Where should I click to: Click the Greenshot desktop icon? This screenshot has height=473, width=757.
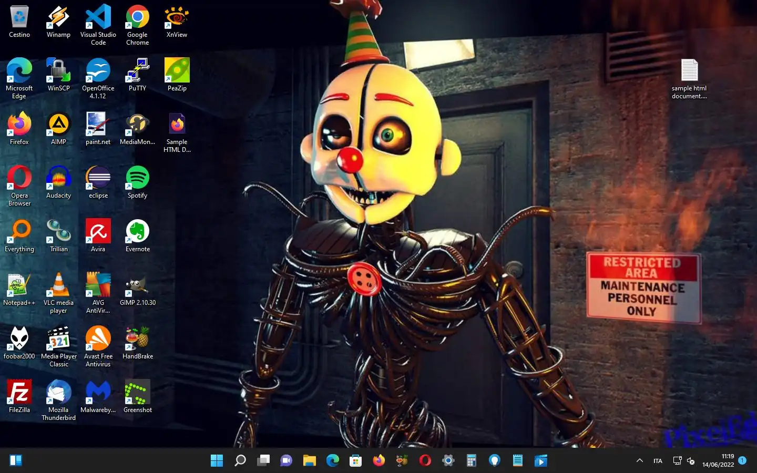coord(138,397)
